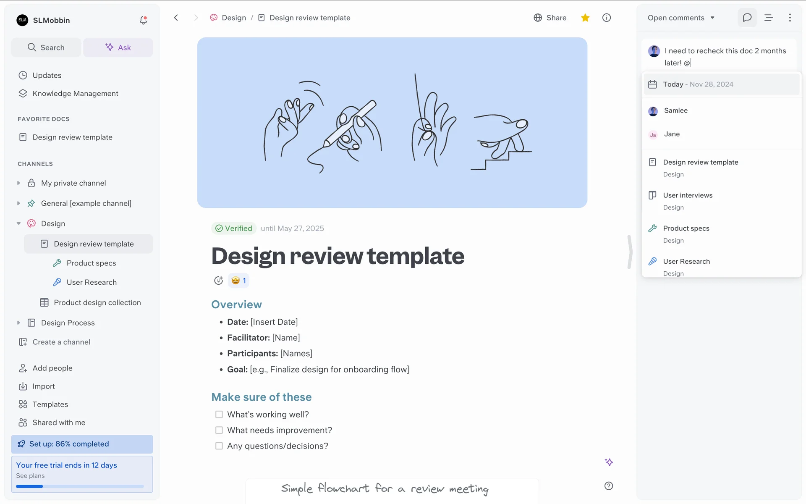Click the add emoji reaction icon

pos(218,281)
